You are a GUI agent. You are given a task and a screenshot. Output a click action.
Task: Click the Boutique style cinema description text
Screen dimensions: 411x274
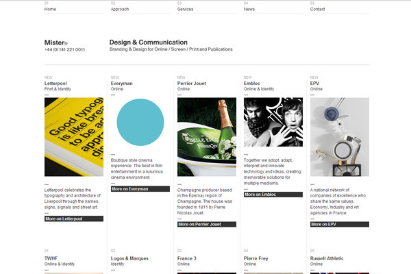pos(137,169)
